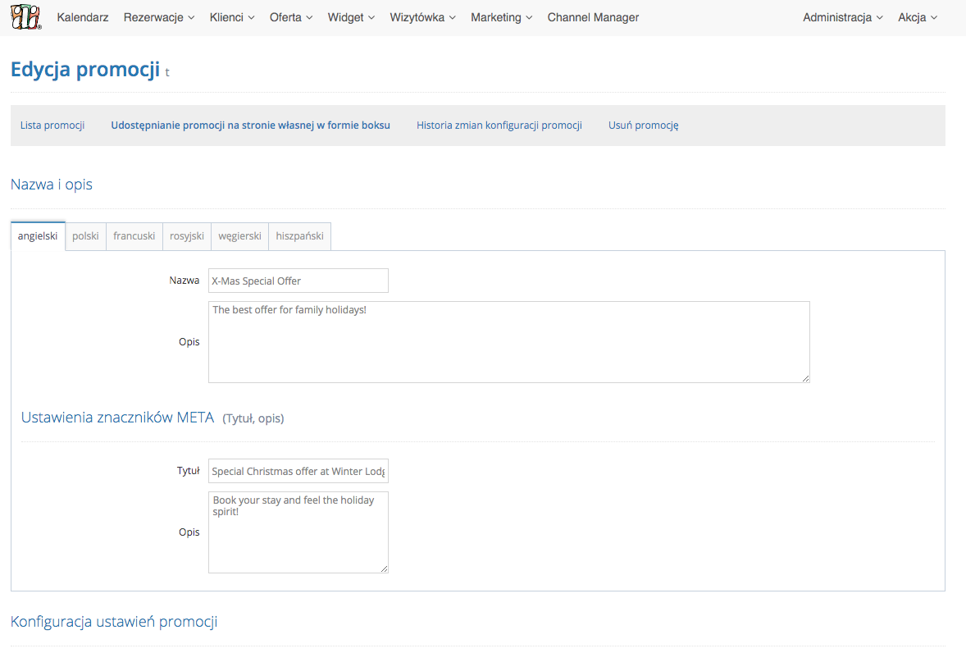Open Historia zmian konfiguracji promocji link
This screenshot has height=653, width=966.
[499, 126]
